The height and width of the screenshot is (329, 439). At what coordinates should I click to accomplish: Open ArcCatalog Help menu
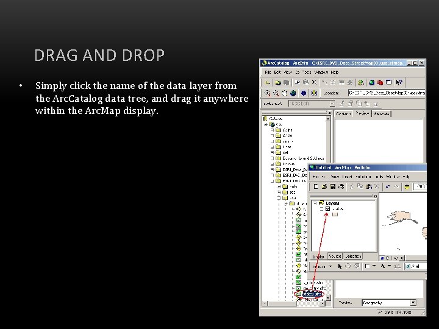click(x=335, y=72)
